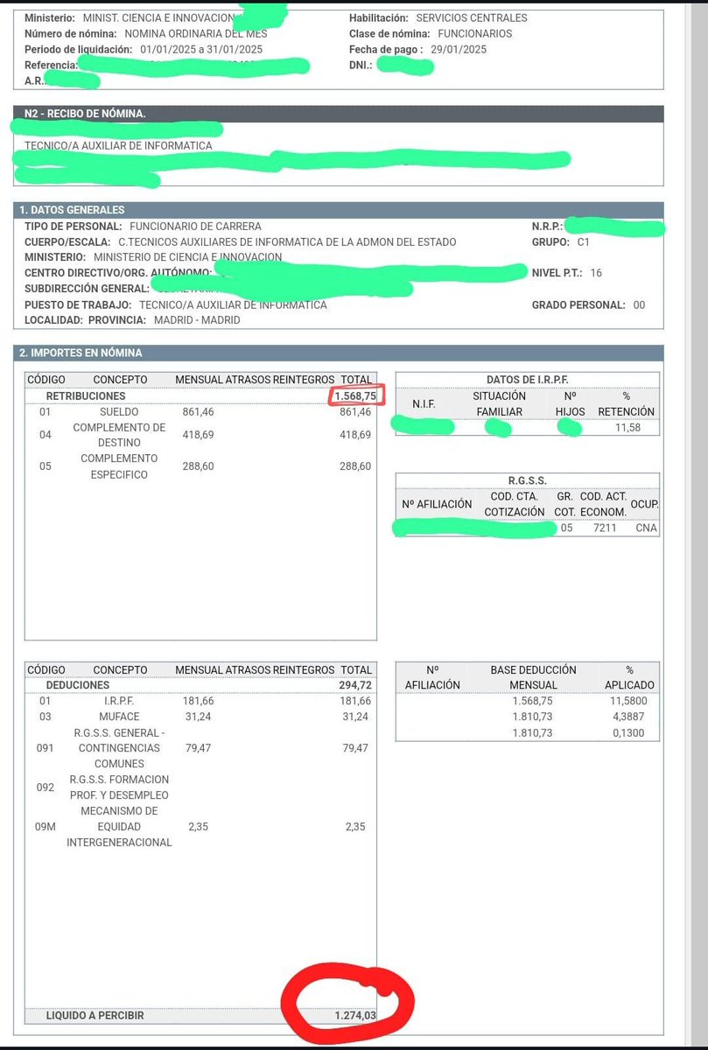
Task: Click the "Nº HIJOS" column header
Action: tap(570, 403)
